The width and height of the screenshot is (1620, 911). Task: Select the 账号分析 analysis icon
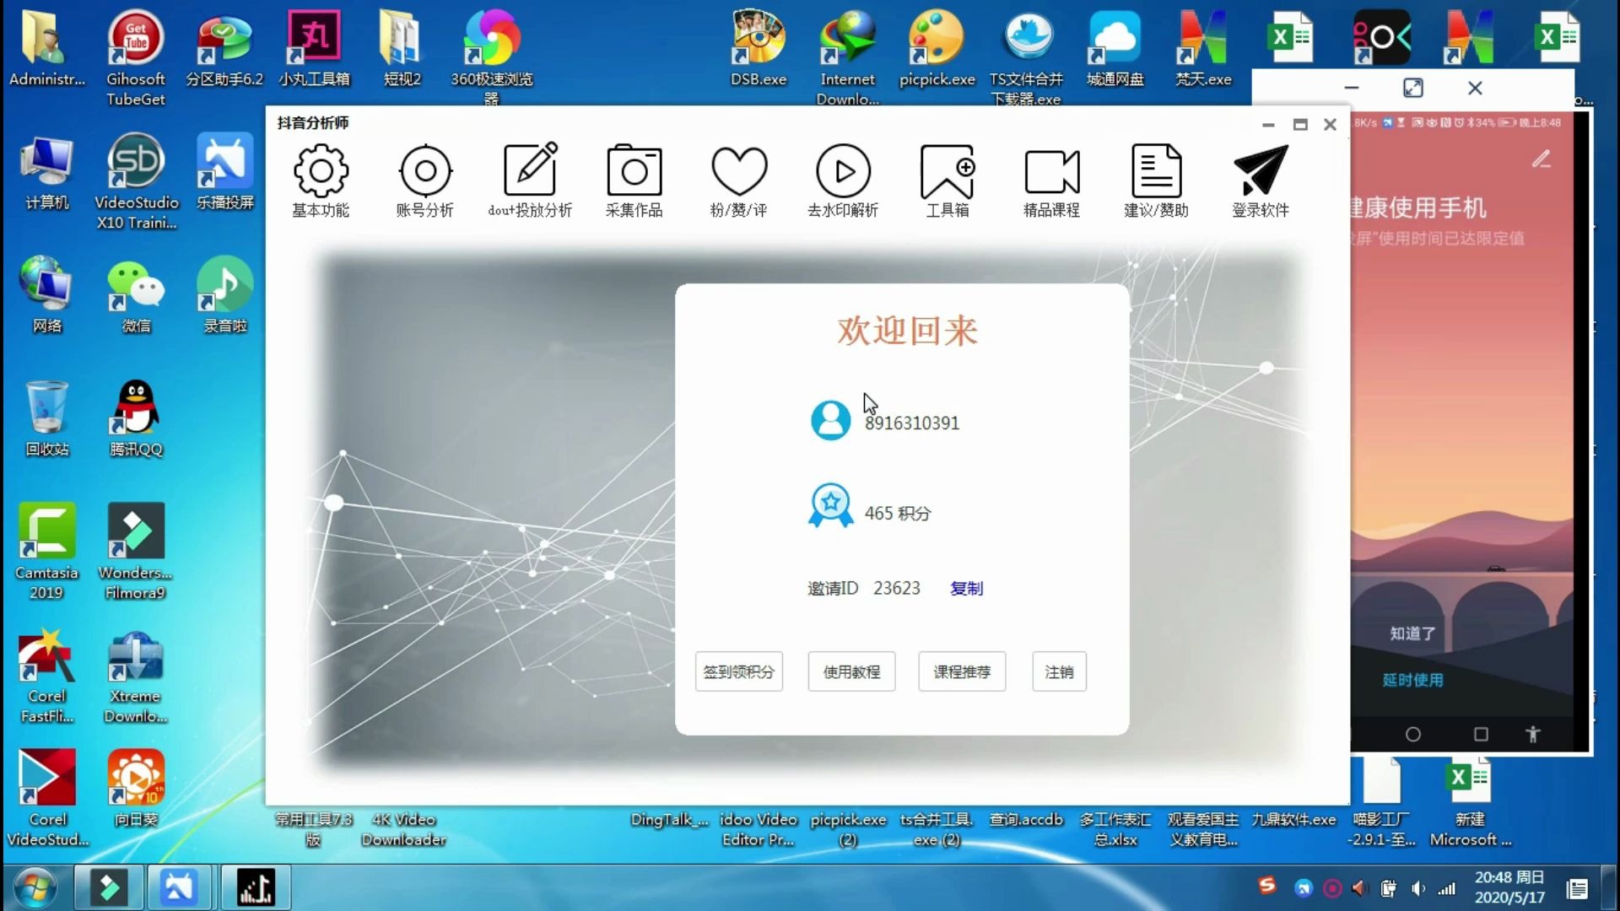(424, 173)
